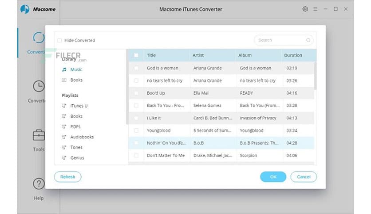Open the Convert section circular arrow icon

pyautogui.click(x=39, y=38)
